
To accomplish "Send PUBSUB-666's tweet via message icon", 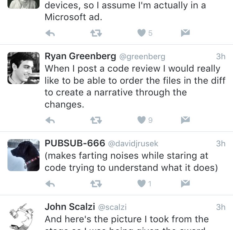I will (x=185, y=184).
